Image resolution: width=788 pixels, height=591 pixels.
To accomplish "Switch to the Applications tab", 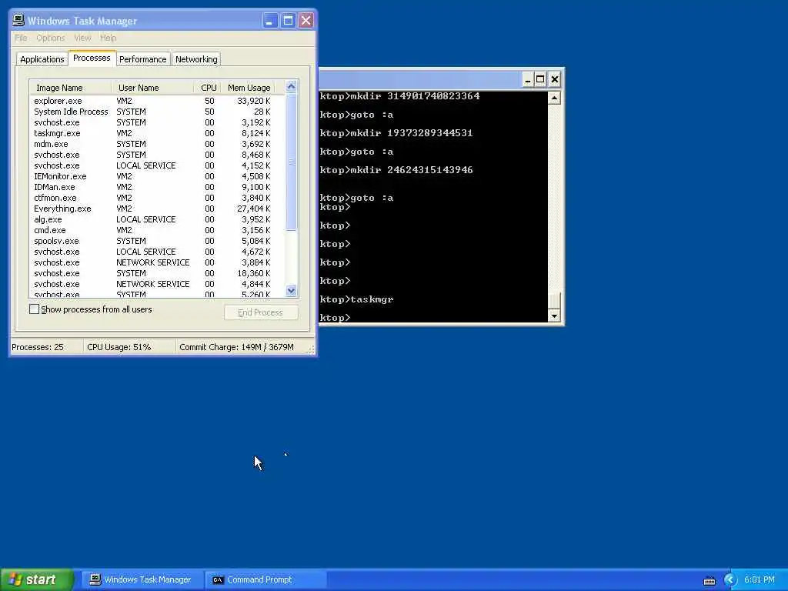I will (x=42, y=59).
